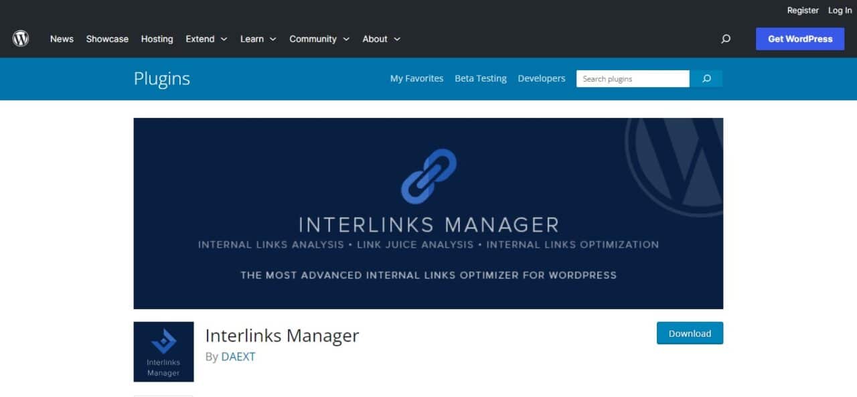Screen dimensions: 857x397
Task: Expand the Learn dropdown menu
Action: (x=258, y=39)
